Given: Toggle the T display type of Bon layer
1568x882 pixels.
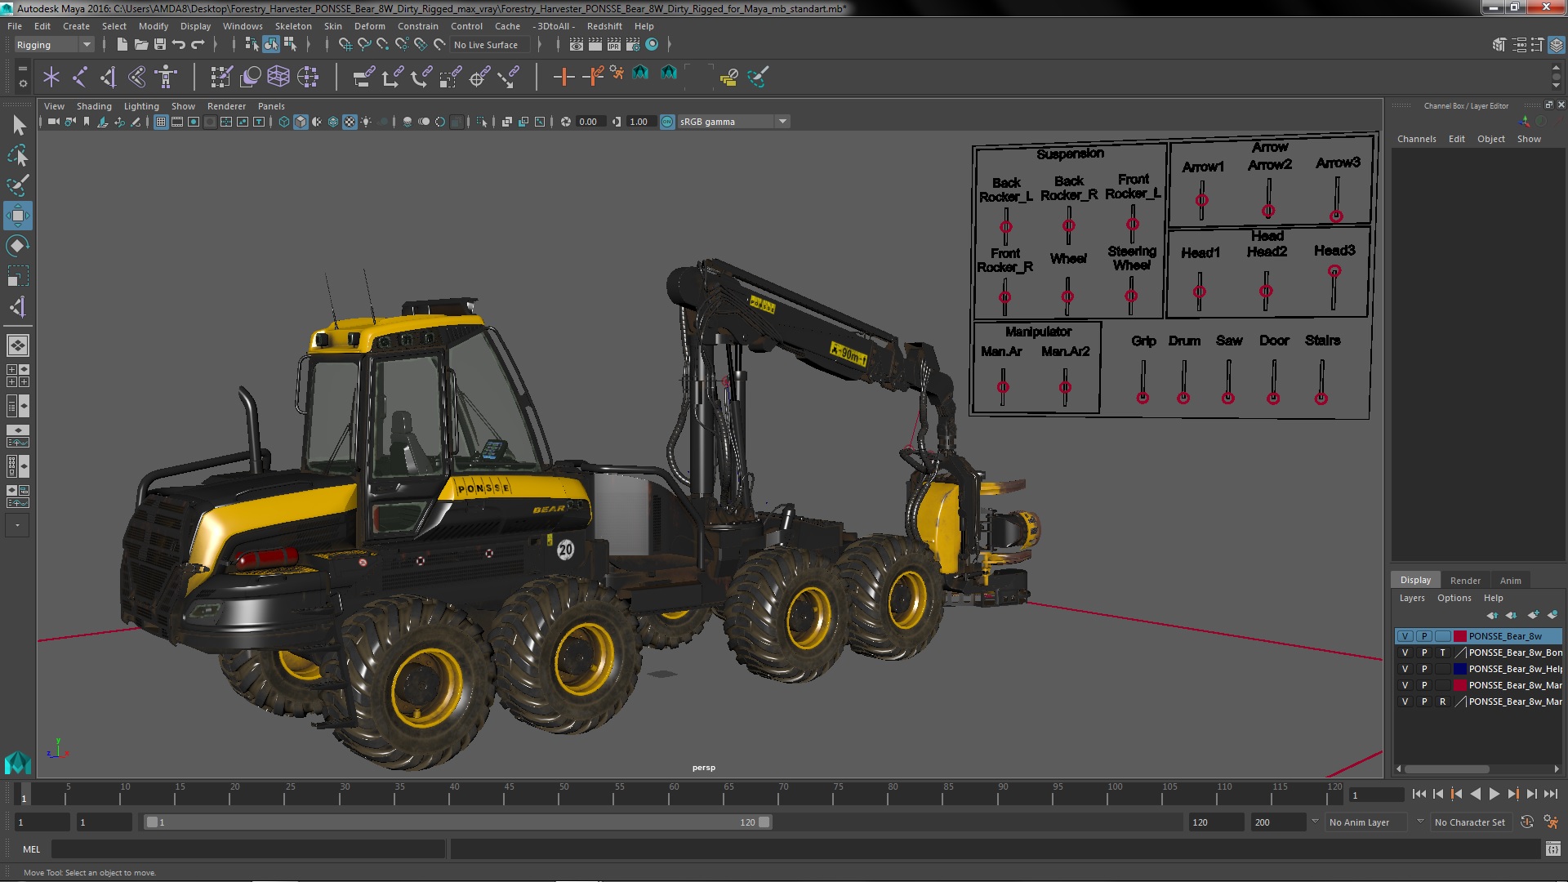Looking at the screenshot, I should pos(1443,653).
